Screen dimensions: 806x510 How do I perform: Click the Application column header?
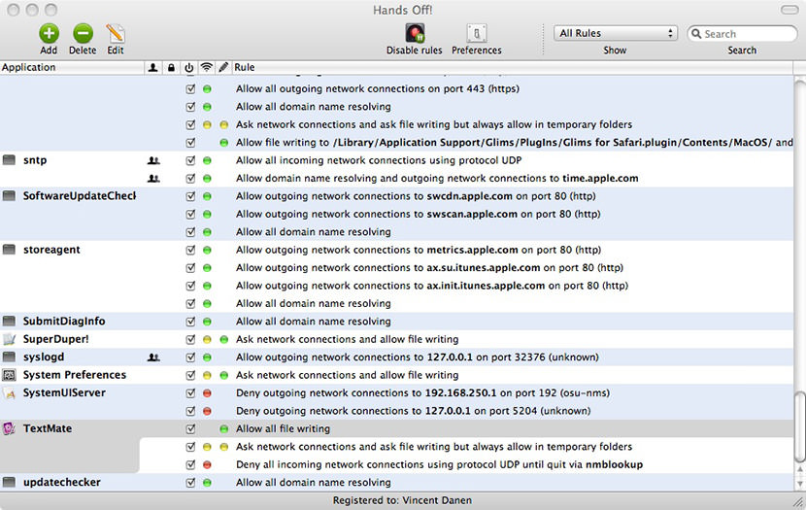tap(72, 67)
